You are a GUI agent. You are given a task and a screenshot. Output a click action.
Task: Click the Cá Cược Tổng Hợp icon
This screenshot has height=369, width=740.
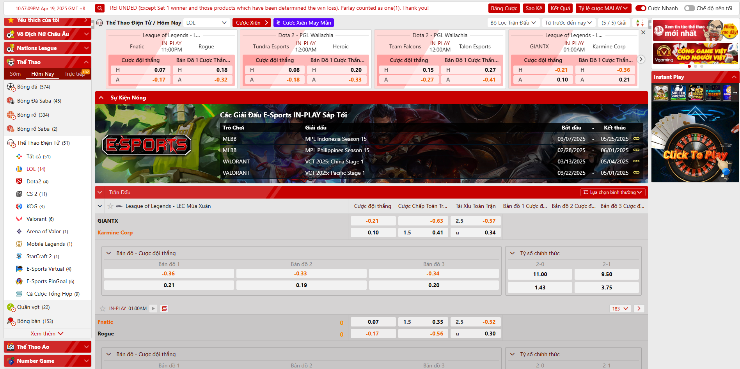click(19, 294)
